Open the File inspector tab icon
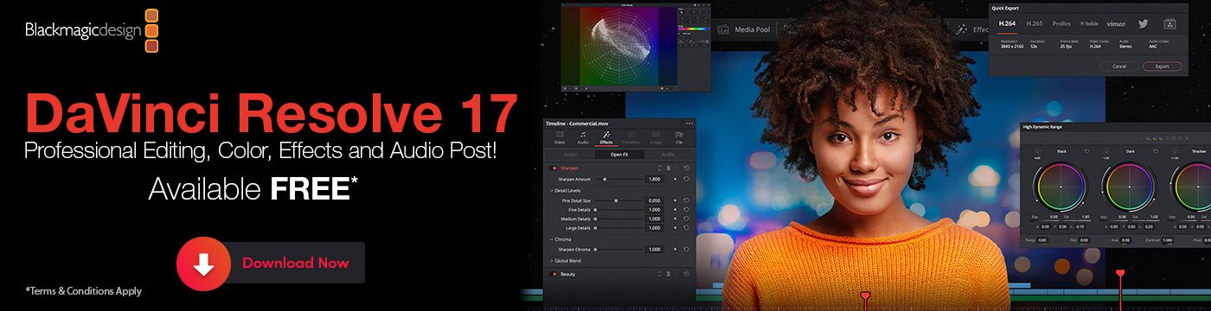Viewport: 1211px width, 311px height. [x=679, y=136]
